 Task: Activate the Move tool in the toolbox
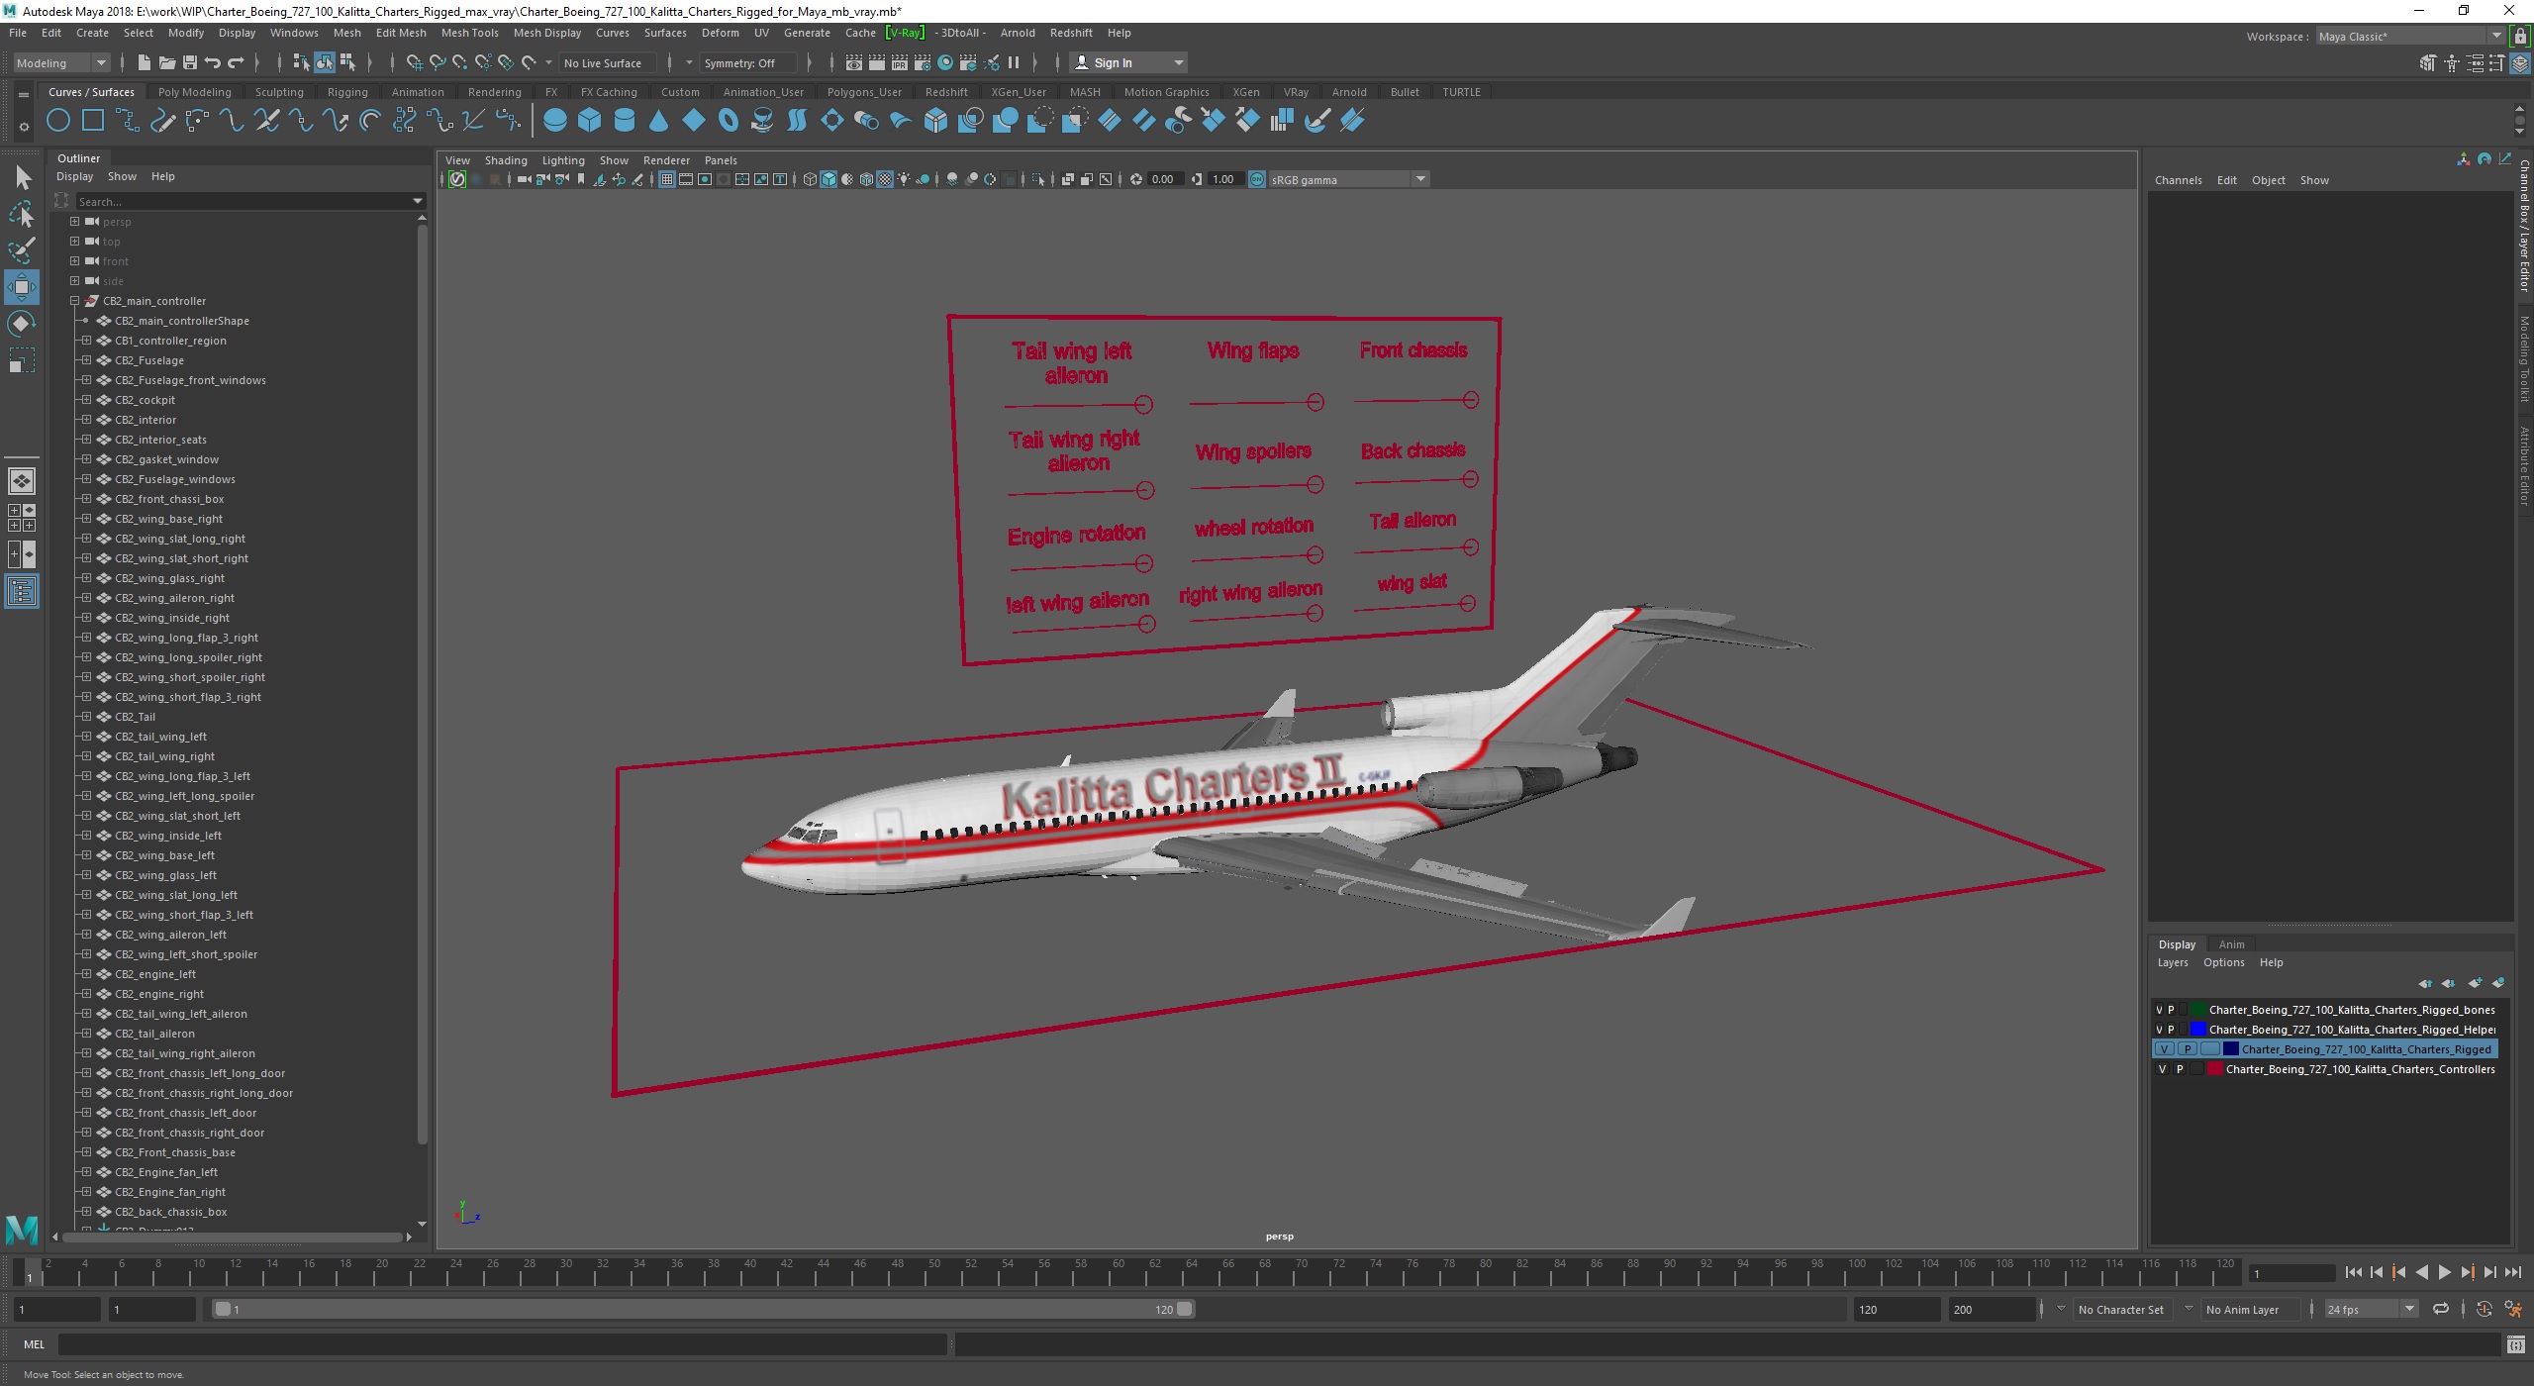pos(22,287)
